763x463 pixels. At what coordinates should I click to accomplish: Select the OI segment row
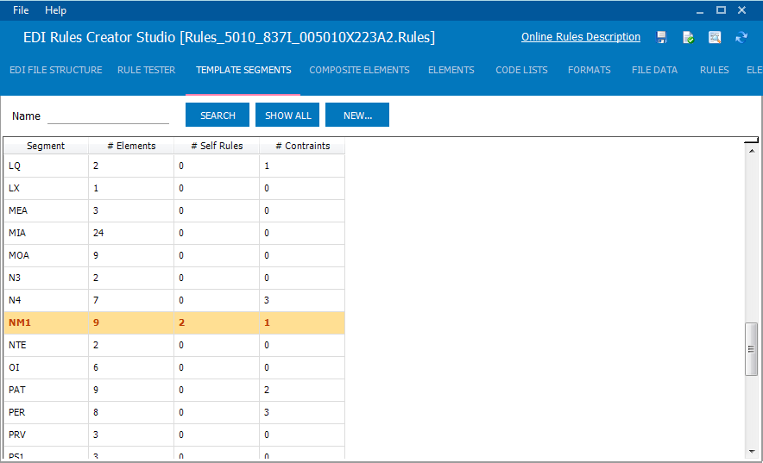174,367
